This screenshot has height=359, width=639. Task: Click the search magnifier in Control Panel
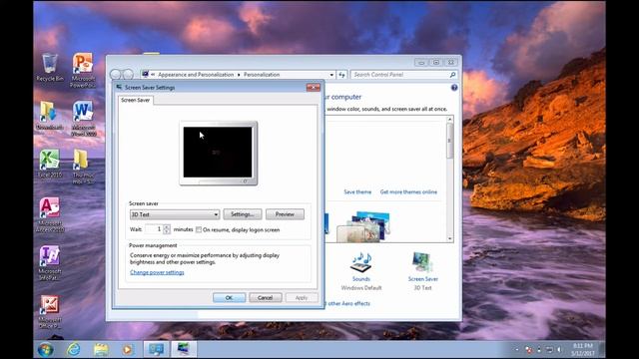[452, 75]
